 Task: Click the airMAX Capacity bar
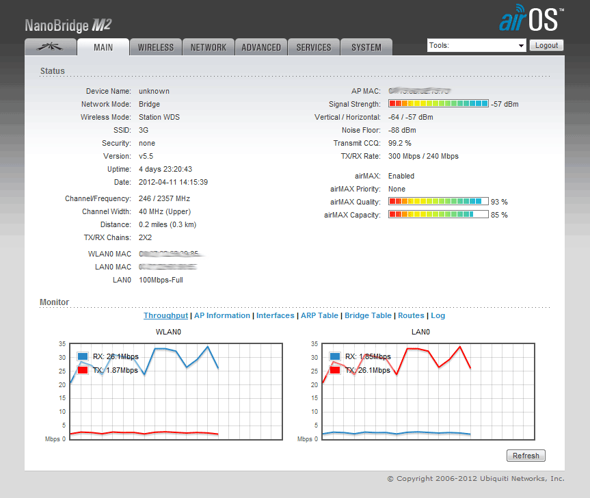pyautogui.click(x=438, y=215)
